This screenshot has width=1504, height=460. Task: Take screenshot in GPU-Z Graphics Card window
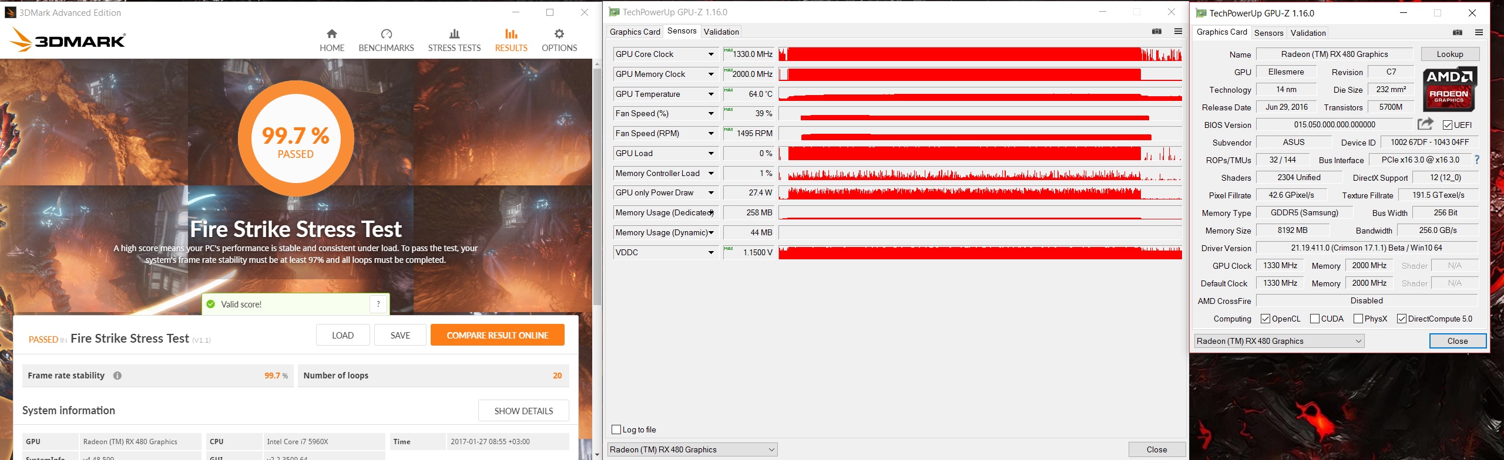(x=1458, y=32)
